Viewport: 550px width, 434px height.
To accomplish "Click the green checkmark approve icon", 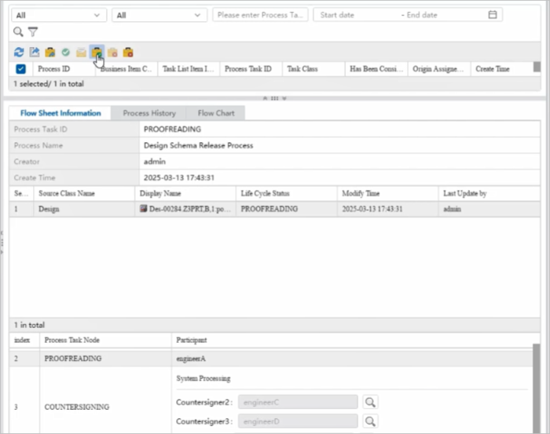I will pos(66,53).
